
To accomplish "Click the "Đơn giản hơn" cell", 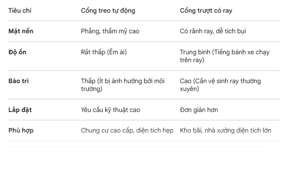I will (199, 110).
